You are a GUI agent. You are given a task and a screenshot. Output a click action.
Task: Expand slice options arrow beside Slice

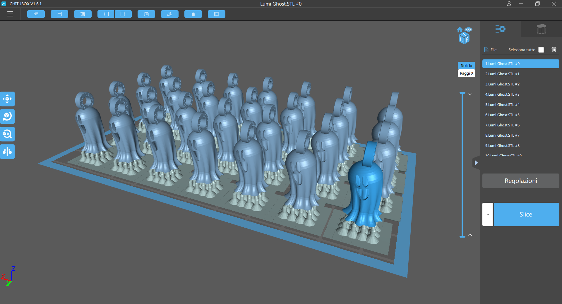coord(488,214)
